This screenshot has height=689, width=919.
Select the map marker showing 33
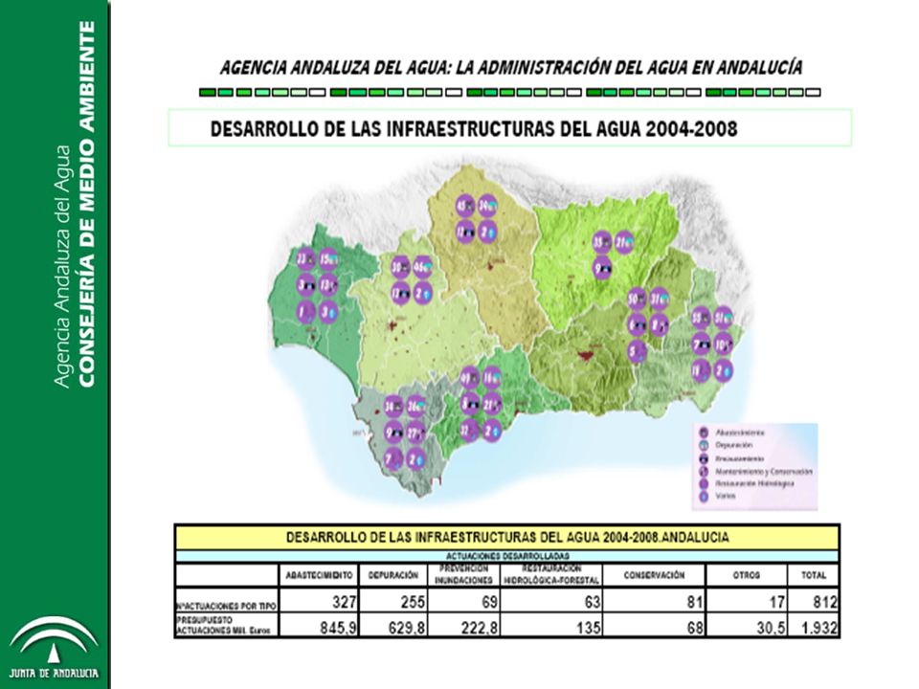[x=602, y=241]
